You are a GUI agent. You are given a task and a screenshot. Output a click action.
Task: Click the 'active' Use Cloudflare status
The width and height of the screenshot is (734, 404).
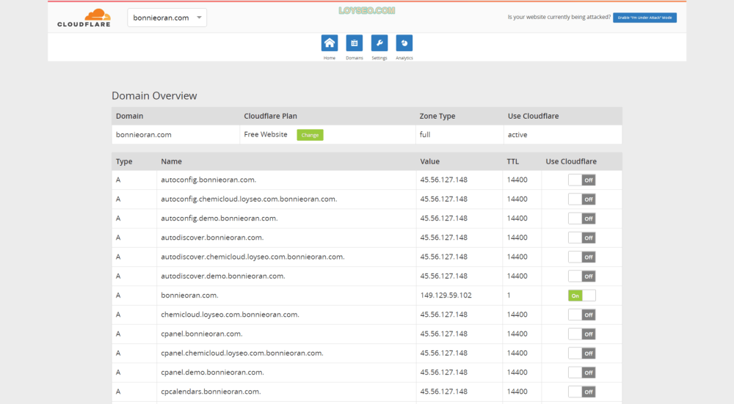click(x=517, y=135)
